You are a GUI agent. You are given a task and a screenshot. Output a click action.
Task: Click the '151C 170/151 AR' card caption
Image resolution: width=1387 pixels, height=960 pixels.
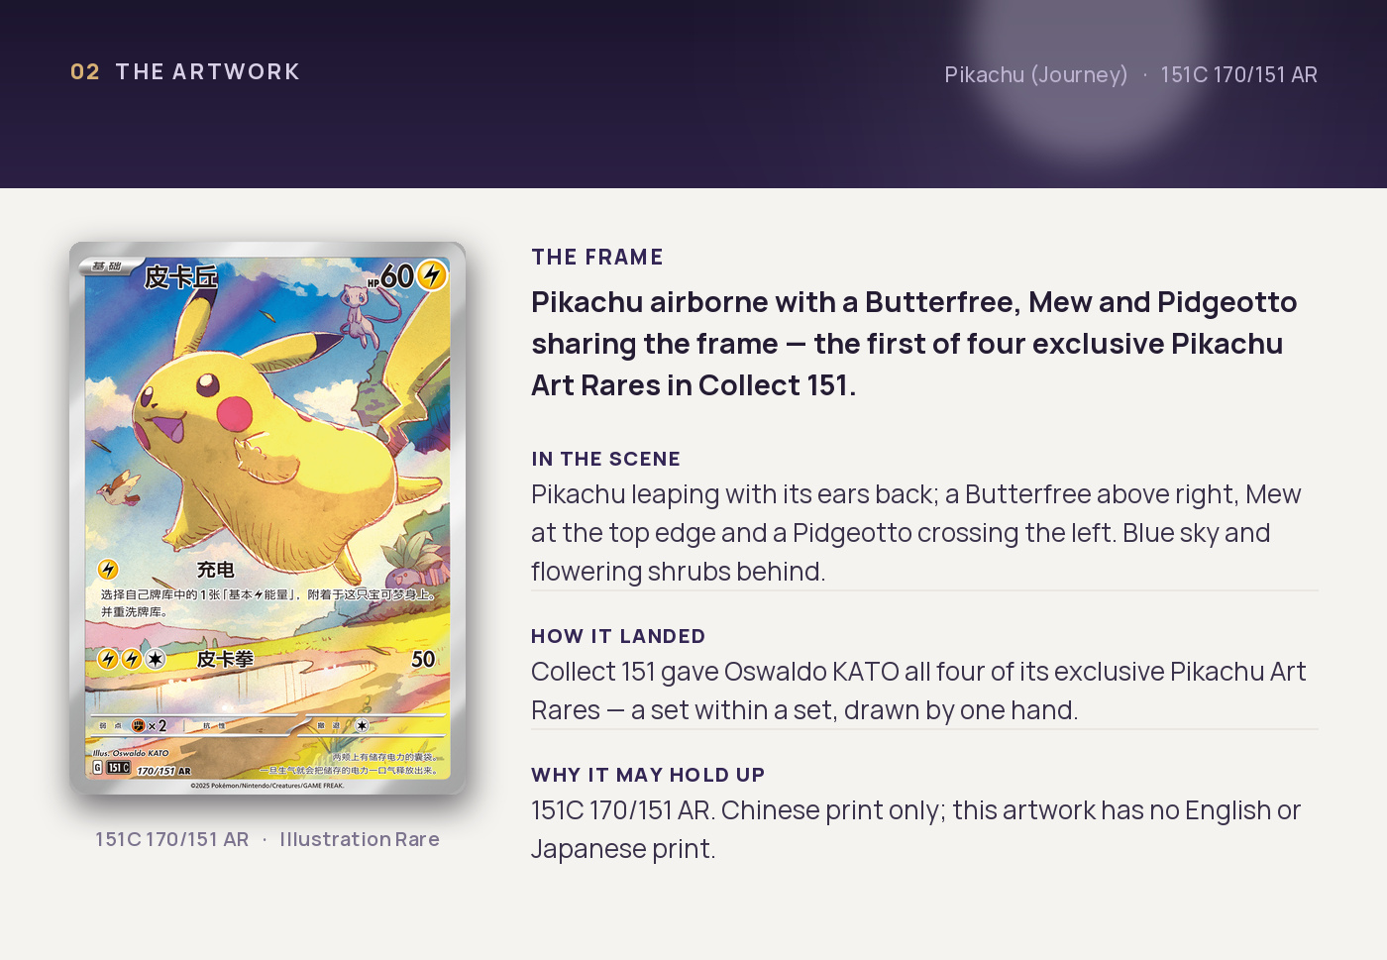172,839
